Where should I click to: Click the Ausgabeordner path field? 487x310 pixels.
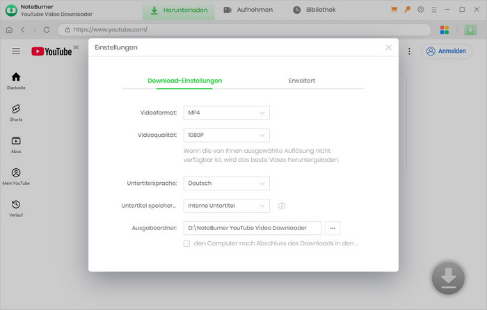[x=252, y=228]
